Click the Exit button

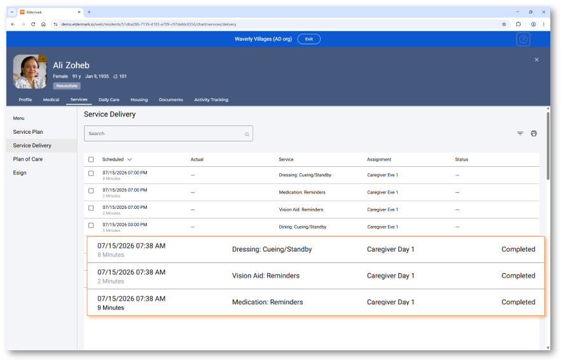pyautogui.click(x=309, y=39)
